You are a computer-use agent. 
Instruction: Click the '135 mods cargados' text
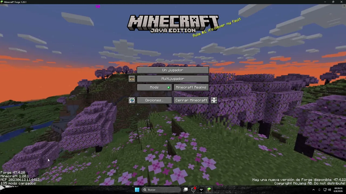18,183
